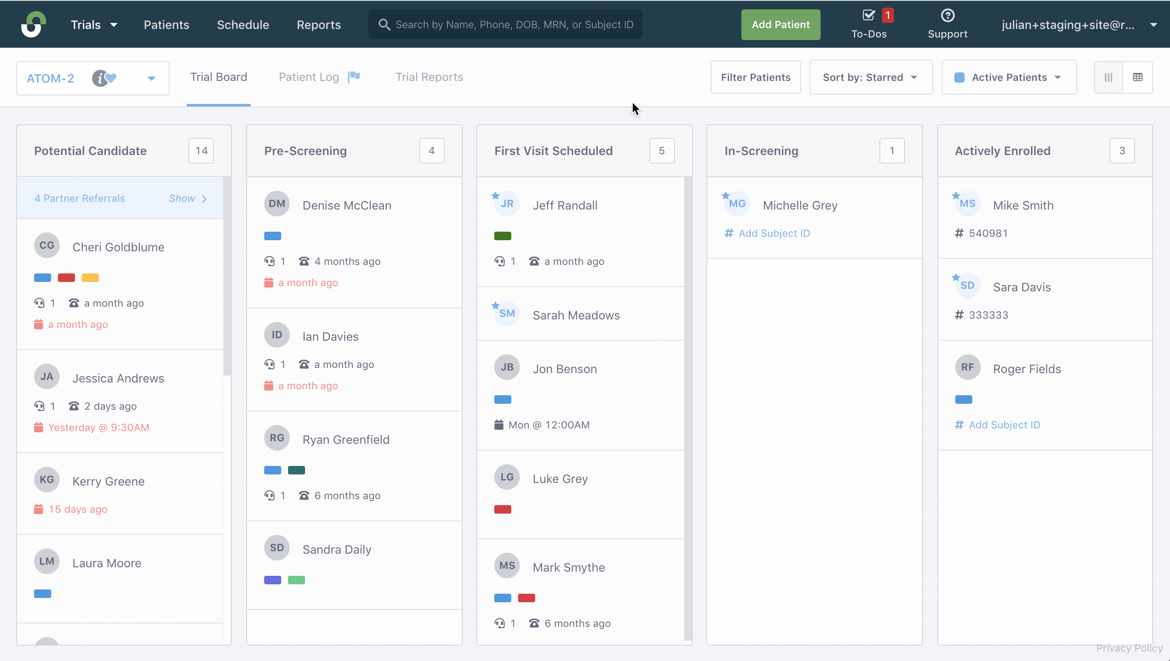Click Add Subject ID for Michelle Grey
This screenshot has width=1170, height=661.
pos(774,233)
